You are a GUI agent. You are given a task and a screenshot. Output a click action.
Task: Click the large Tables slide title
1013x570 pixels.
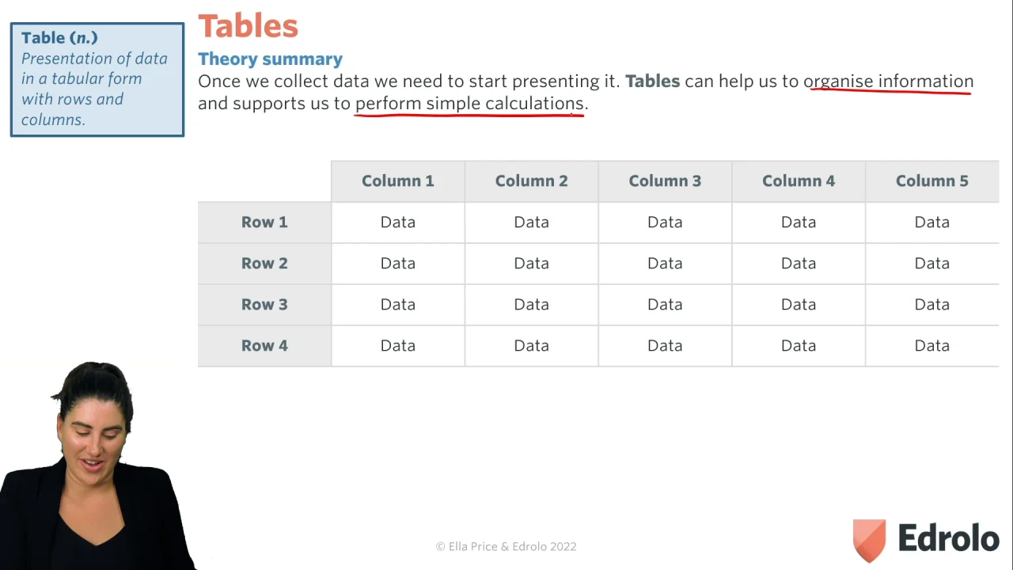(x=248, y=26)
